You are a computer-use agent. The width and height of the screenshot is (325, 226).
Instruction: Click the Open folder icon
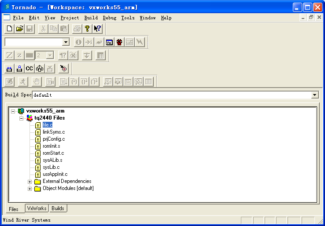(19, 29)
